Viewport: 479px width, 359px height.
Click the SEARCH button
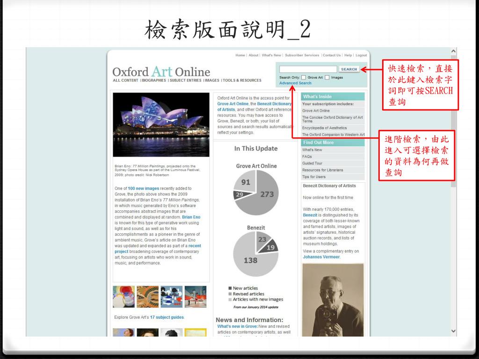point(349,69)
